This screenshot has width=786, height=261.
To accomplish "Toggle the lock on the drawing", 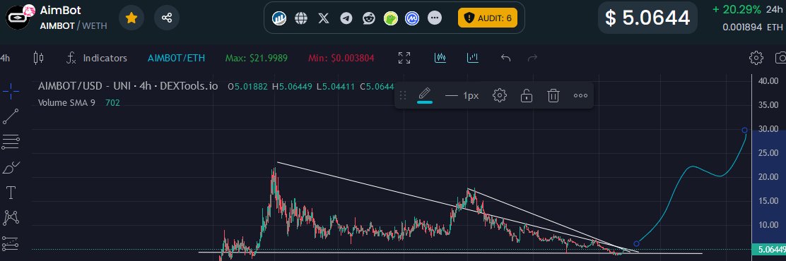I will pos(527,95).
